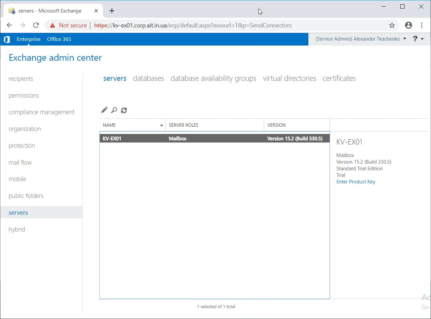431x319 pixels.
Task: Refresh the servers list with the refresh icon
Action: tap(124, 110)
